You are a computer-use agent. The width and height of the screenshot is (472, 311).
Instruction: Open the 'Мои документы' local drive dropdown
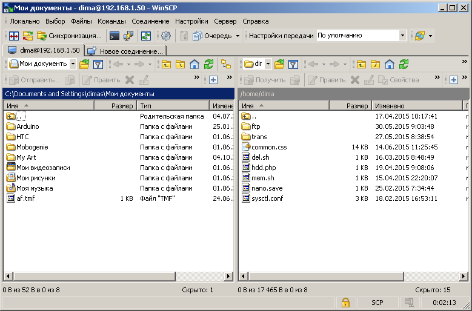[x=73, y=64]
